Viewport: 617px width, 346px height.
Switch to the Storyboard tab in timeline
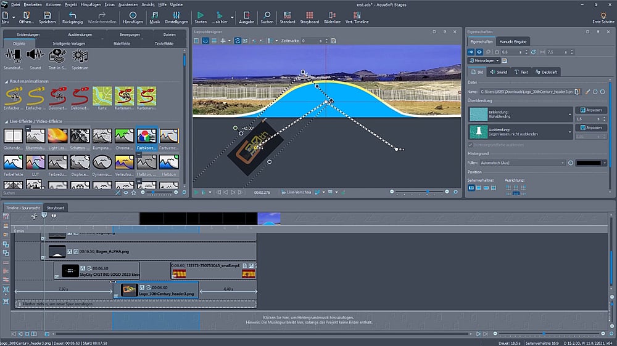[55, 207]
